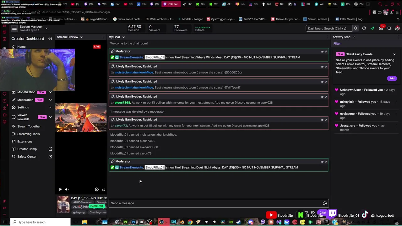
Task: Unmute the stream preview audio
Action: point(67,189)
